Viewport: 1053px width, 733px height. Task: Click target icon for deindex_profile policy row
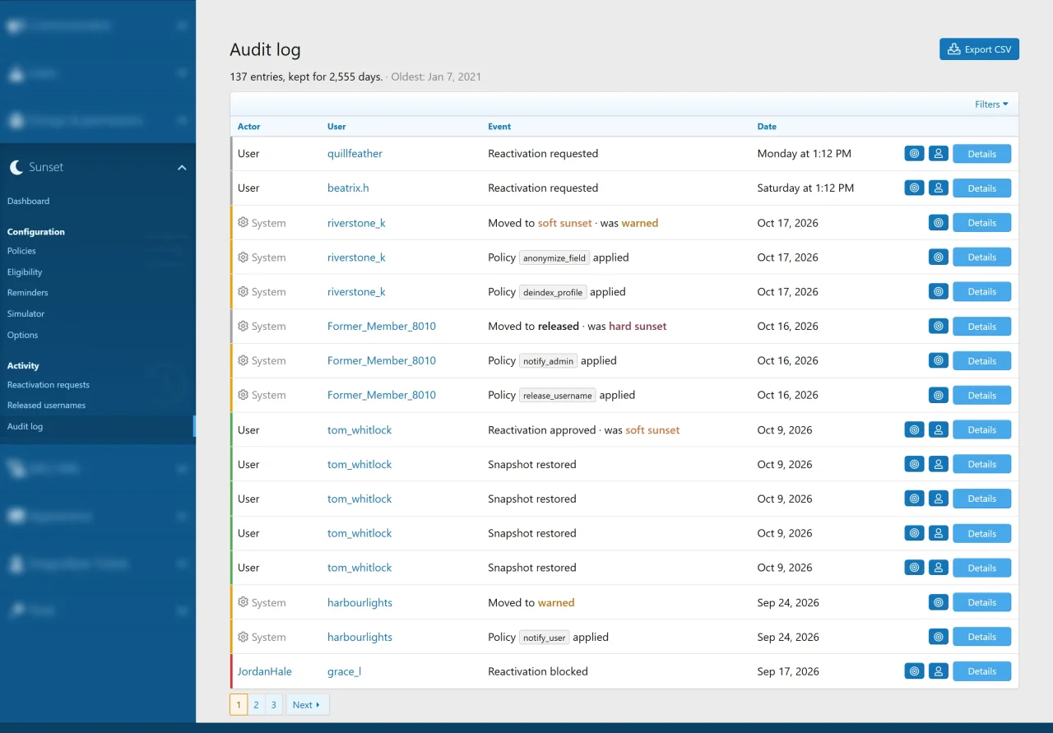click(939, 291)
